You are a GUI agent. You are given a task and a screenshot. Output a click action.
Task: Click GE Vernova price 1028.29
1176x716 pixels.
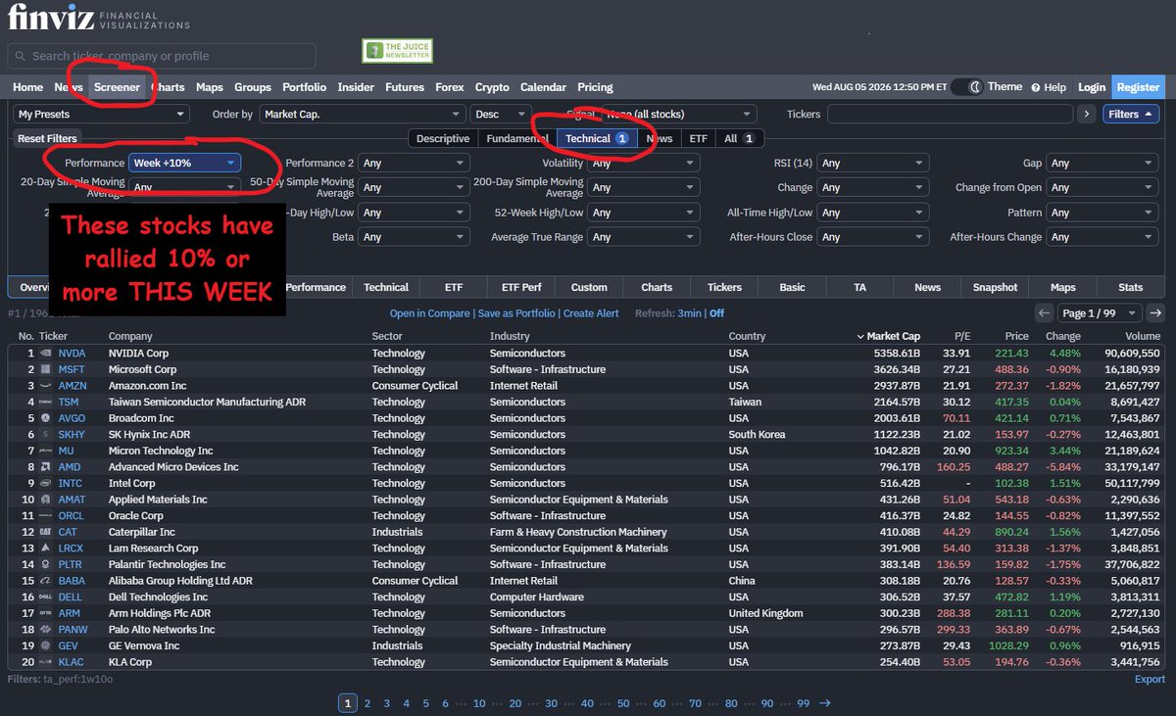pos(1009,645)
